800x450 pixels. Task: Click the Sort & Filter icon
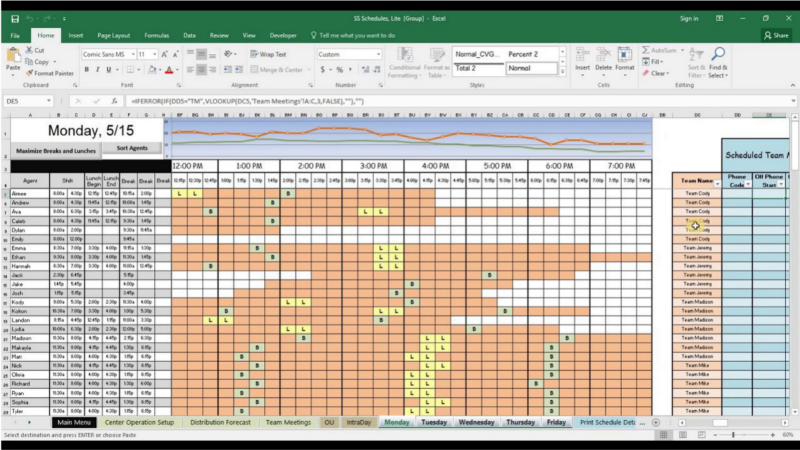pos(696,63)
